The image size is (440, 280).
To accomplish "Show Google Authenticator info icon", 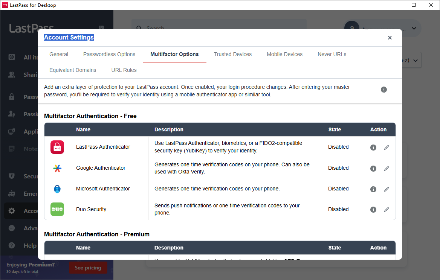I will tap(373, 169).
